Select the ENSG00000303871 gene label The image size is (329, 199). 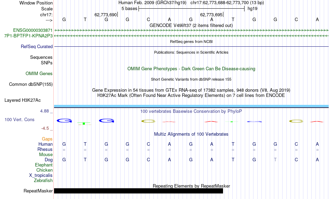point(33,30)
